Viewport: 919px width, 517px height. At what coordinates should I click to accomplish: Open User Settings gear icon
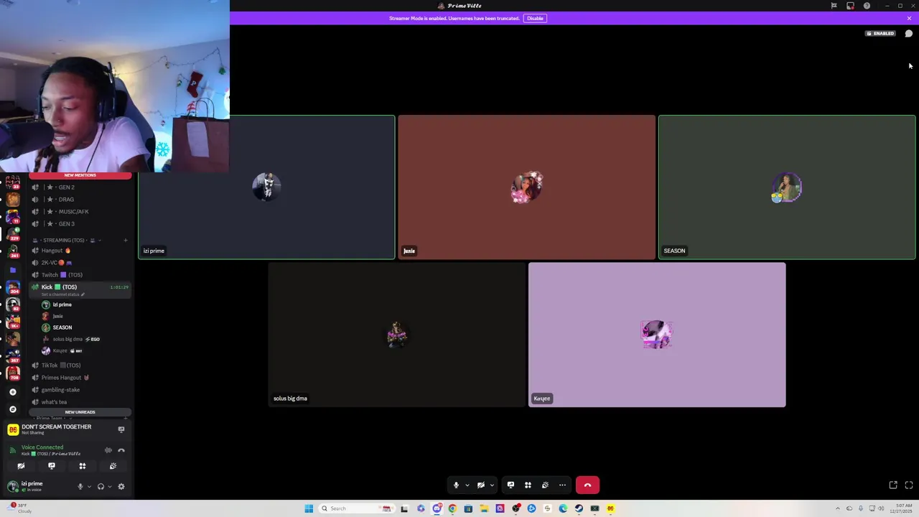[121, 487]
